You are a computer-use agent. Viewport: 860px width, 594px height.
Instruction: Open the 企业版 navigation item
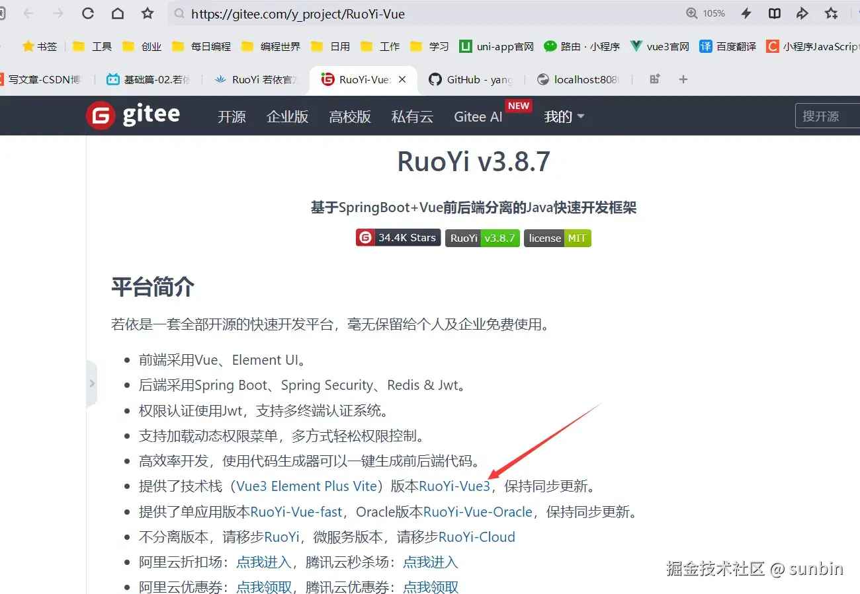pyautogui.click(x=287, y=116)
